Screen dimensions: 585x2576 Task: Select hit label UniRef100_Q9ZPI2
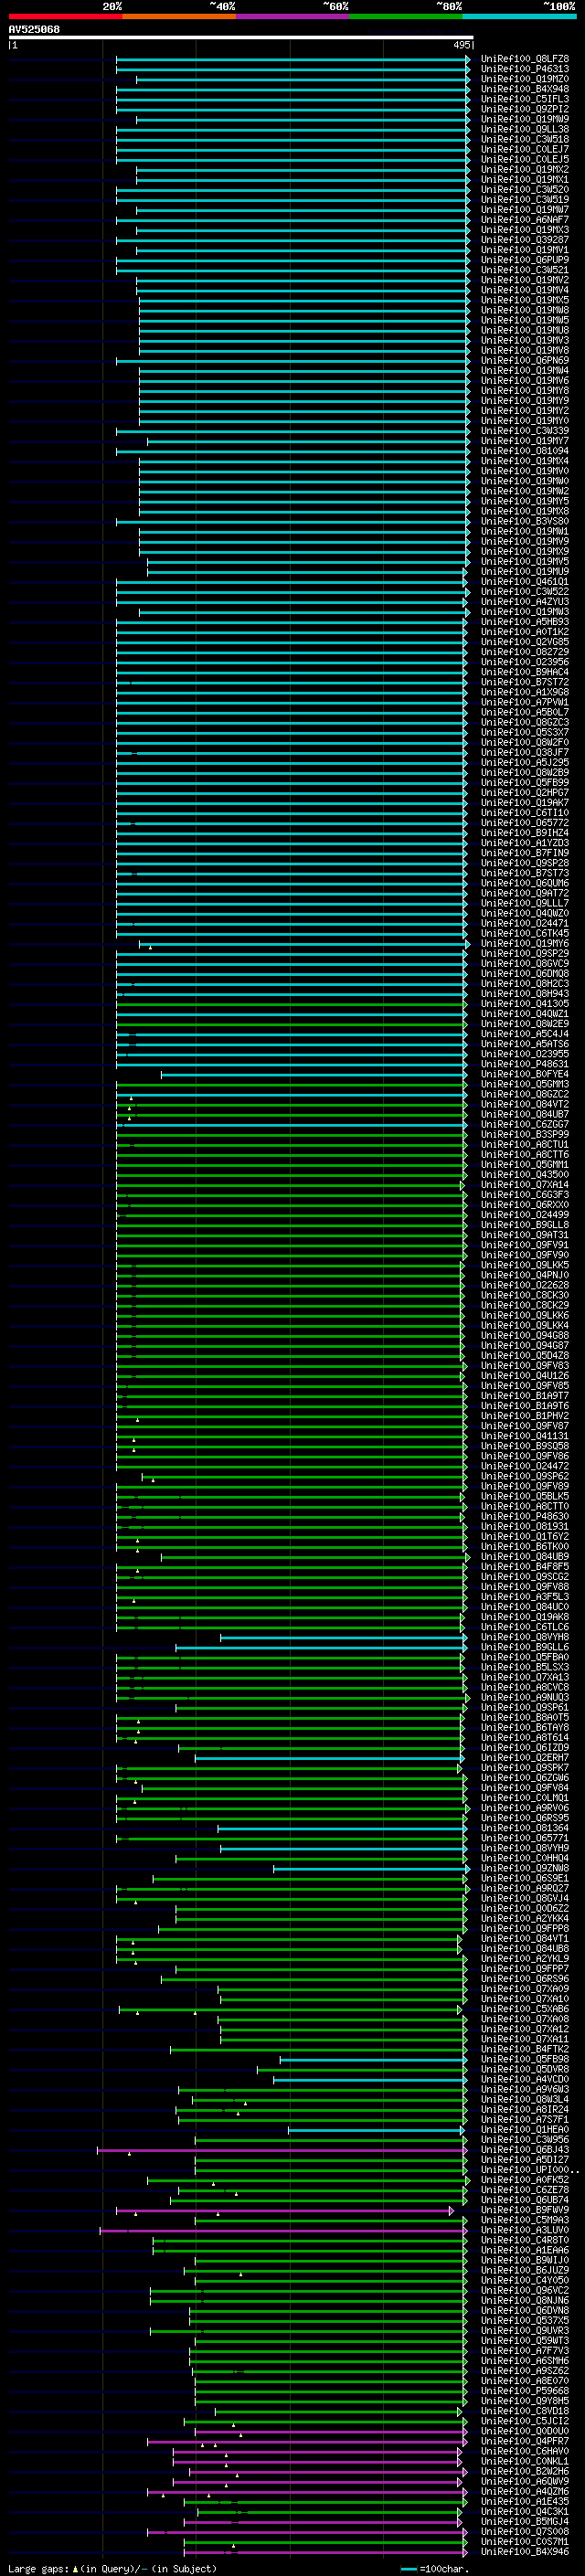click(x=524, y=109)
